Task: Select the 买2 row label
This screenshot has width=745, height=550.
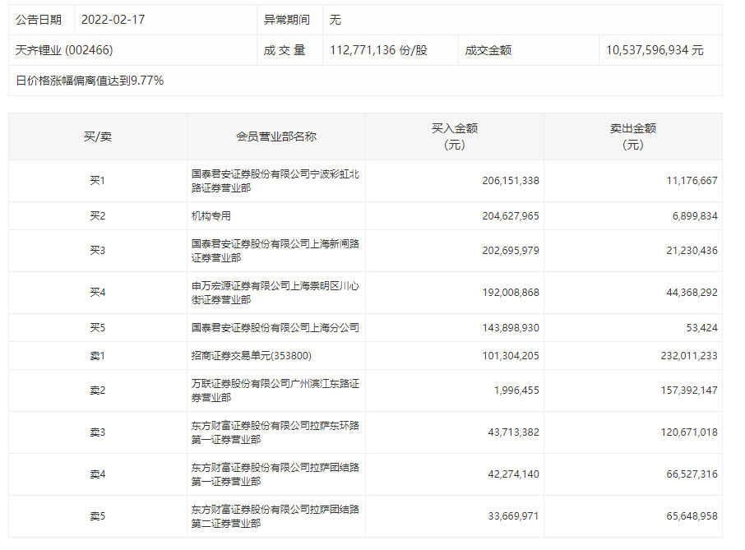Action: 98,216
